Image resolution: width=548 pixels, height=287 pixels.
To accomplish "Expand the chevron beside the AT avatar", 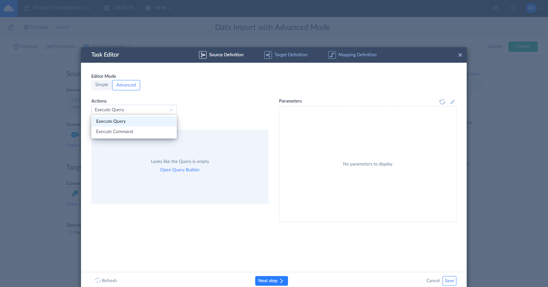I will click(x=540, y=9).
